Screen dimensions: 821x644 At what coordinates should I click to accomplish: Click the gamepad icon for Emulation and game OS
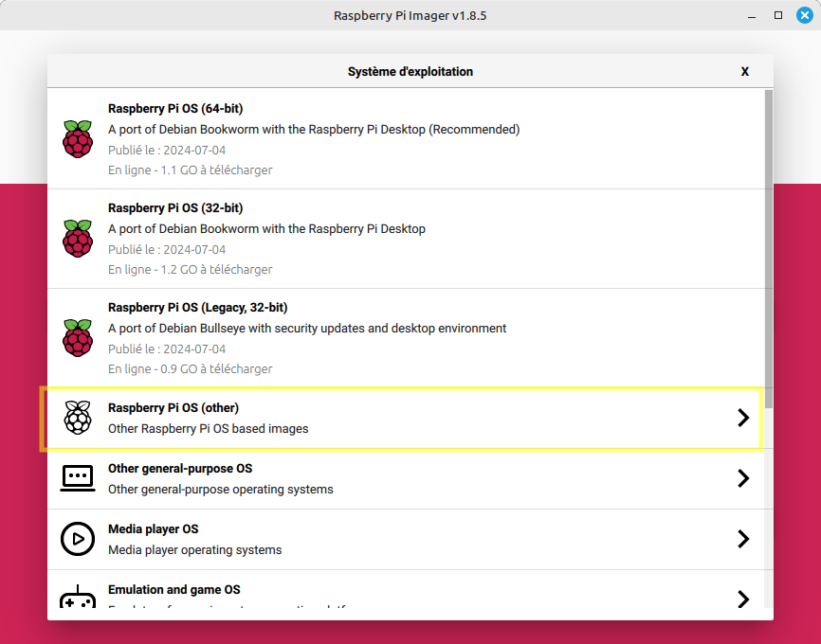pos(78,597)
